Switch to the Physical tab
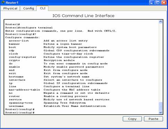The image size is (168, 129). [x=10, y=8]
